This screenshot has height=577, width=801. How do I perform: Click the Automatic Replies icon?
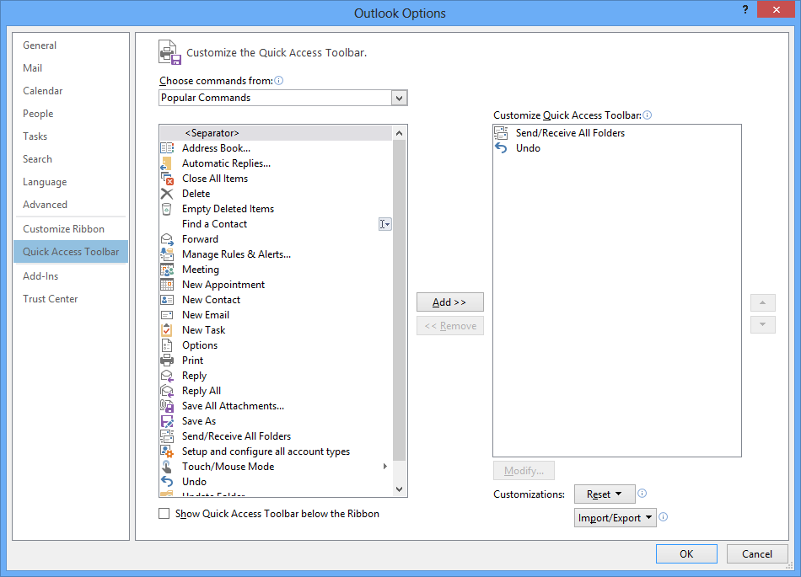[x=167, y=163]
